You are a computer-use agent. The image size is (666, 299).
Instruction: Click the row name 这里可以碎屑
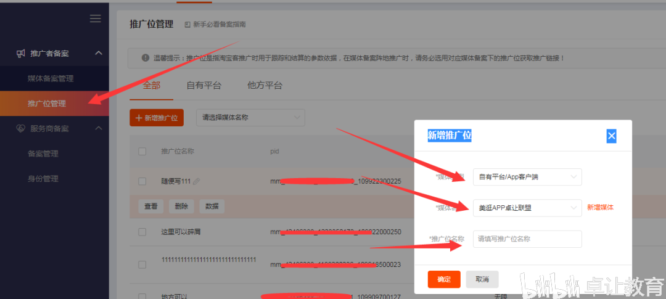click(x=181, y=232)
